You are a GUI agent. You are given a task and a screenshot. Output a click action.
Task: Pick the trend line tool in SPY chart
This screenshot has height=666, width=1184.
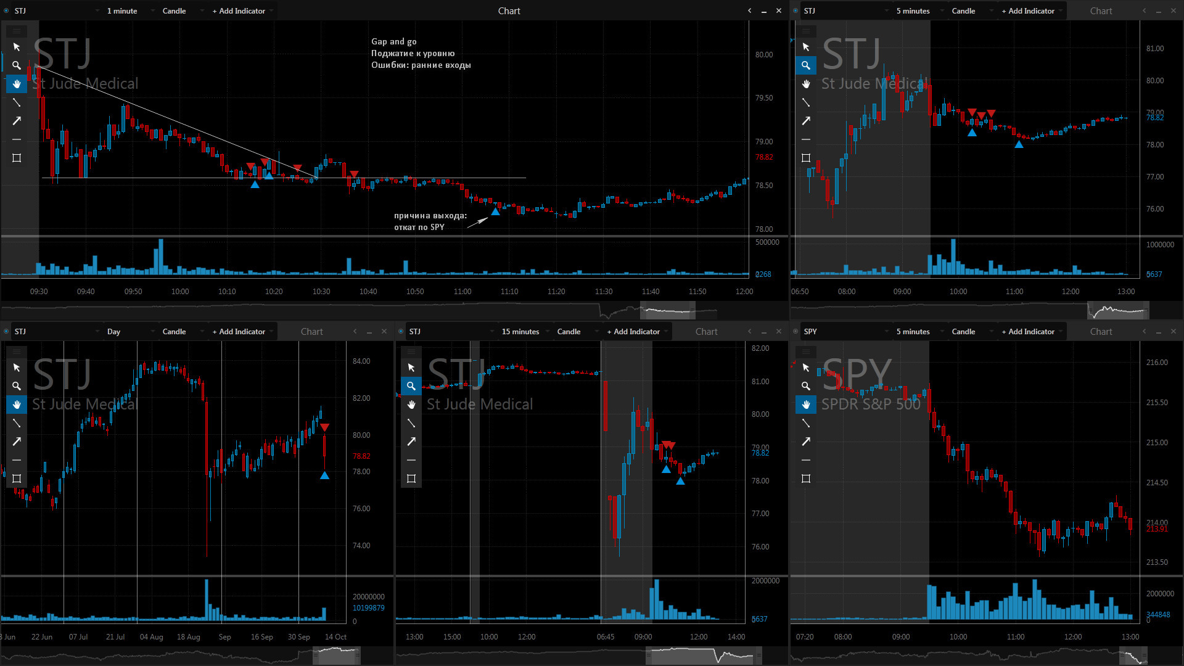(806, 423)
